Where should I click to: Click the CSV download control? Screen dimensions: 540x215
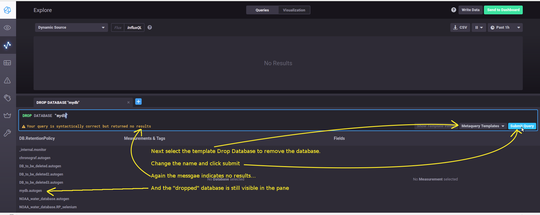(460, 27)
